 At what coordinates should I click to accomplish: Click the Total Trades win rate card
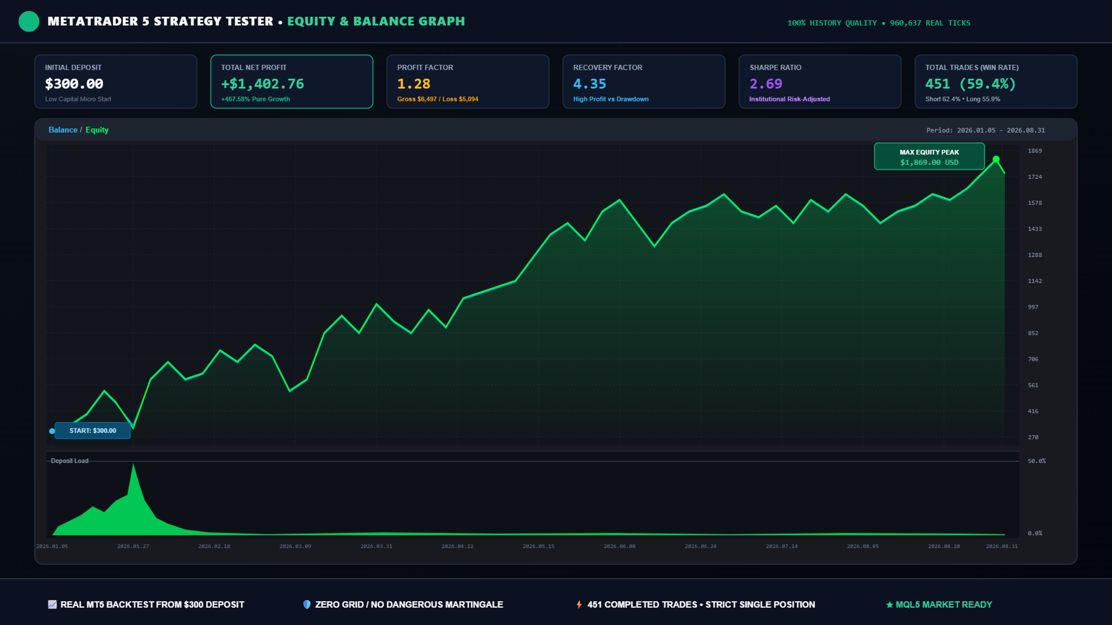tap(996, 82)
